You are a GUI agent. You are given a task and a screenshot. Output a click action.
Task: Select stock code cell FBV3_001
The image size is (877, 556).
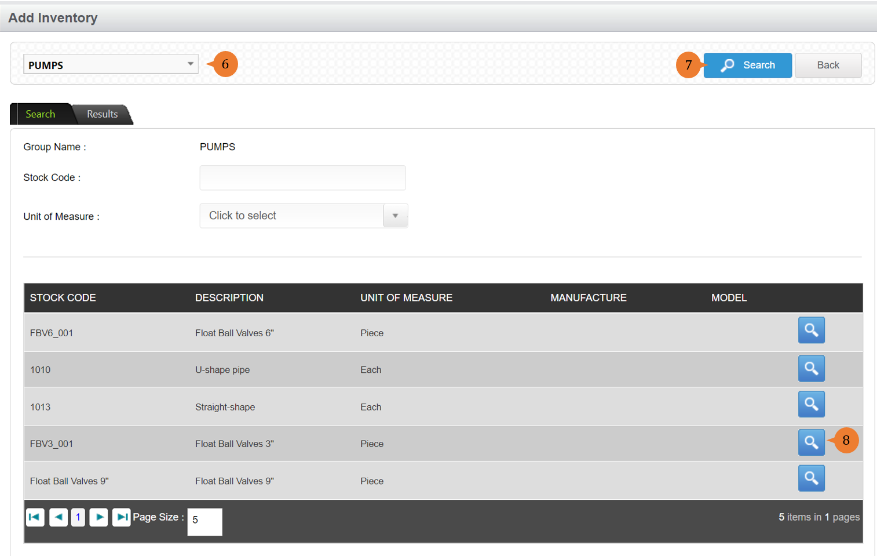pos(52,444)
